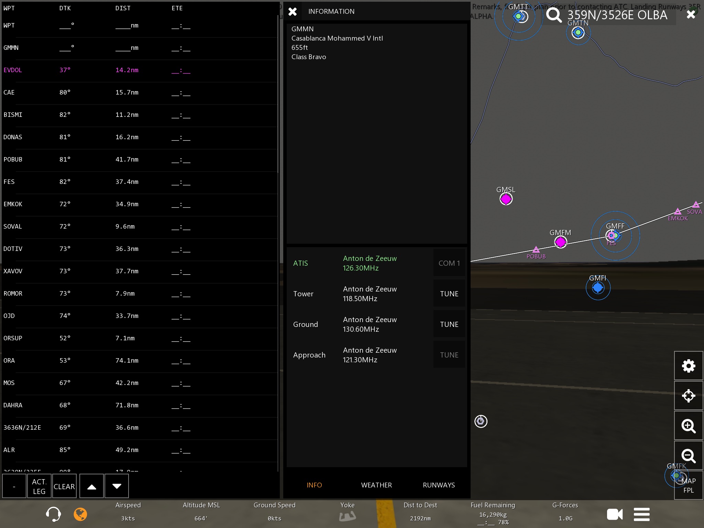Screen dimensions: 704x528
Task: Open camera view icon
Action: click(x=615, y=514)
